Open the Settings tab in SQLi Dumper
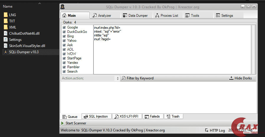This screenshot has height=137, width=265. click(x=225, y=16)
